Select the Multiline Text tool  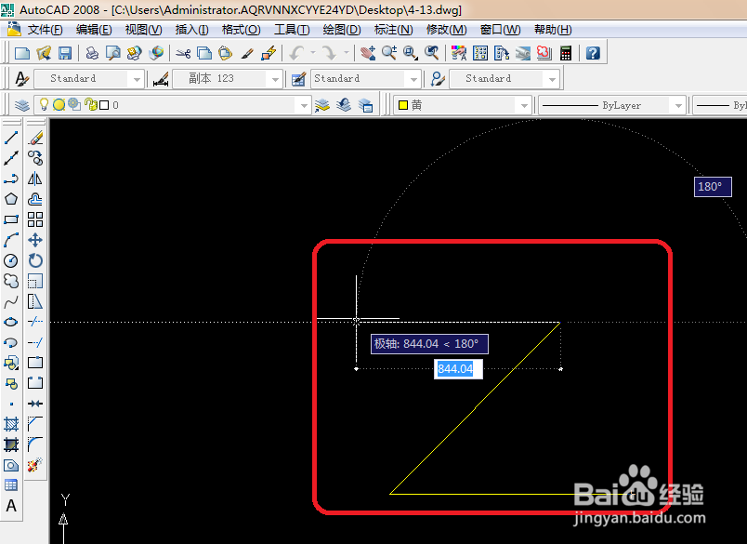[x=11, y=506]
